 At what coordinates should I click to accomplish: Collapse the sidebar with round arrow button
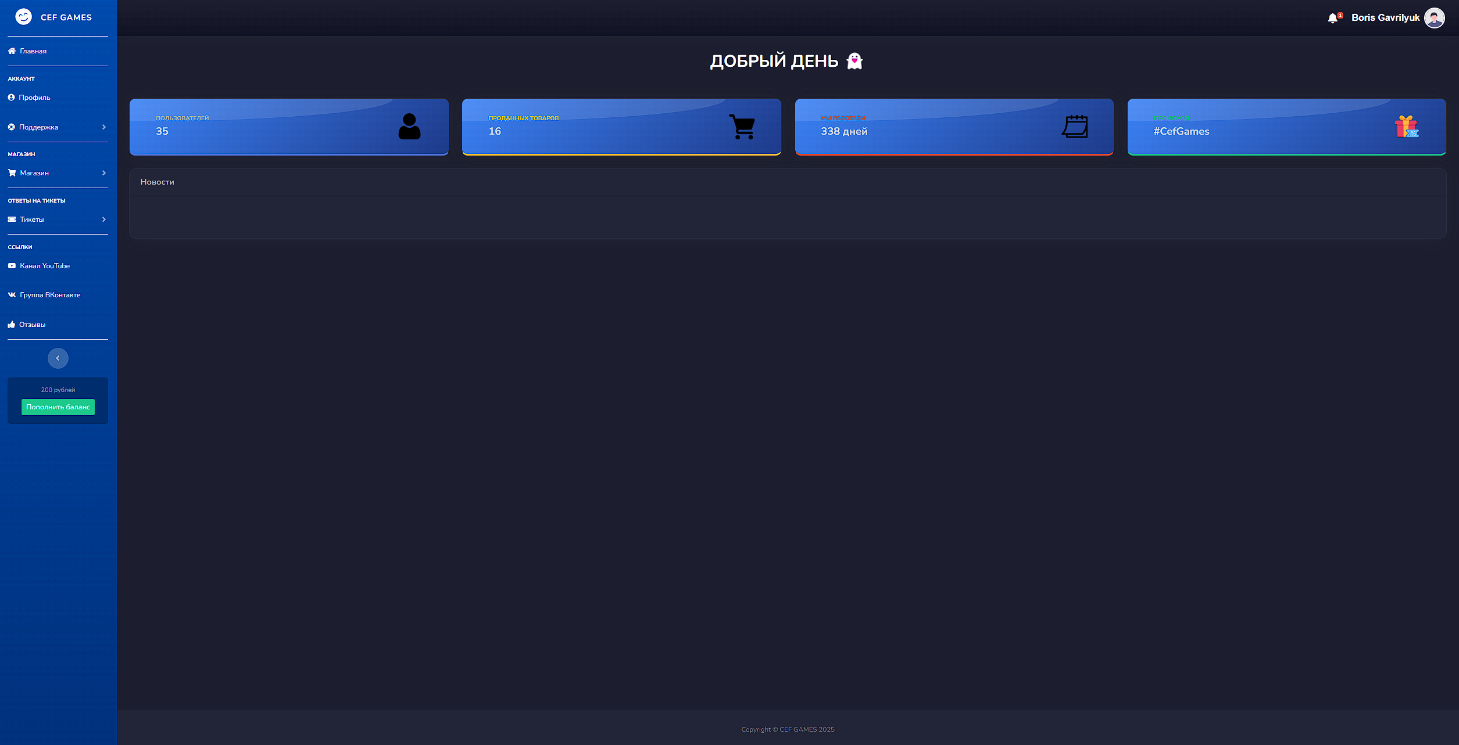[58, 358]
